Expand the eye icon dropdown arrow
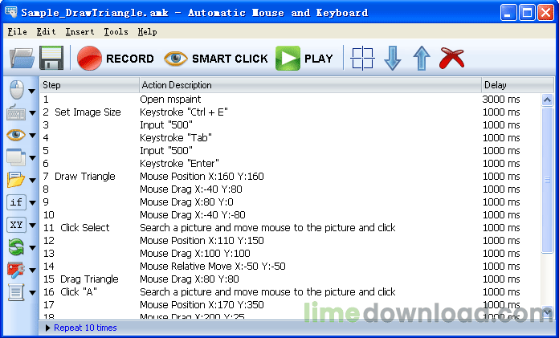The width and height of the screenshot is (559, 338). coord(32,136)
